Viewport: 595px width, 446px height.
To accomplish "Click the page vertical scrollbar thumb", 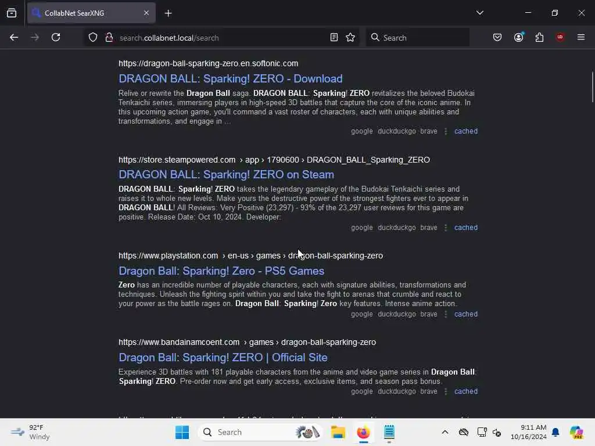I will coord(592,87).
